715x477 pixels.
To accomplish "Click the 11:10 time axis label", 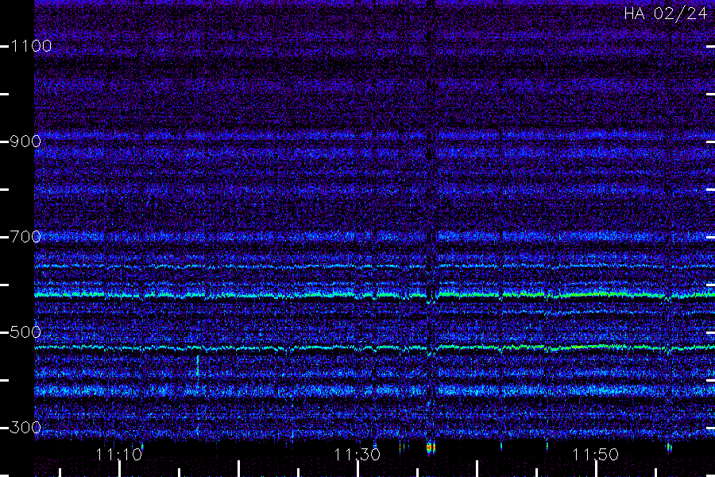I will 119,455.
